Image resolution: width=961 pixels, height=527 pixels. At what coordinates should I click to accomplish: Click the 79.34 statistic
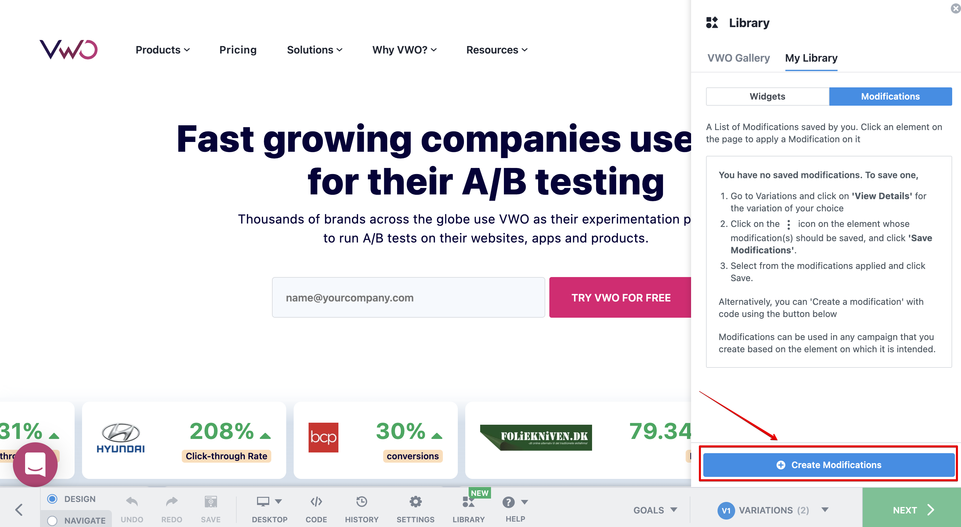click(x=660, y=431)
